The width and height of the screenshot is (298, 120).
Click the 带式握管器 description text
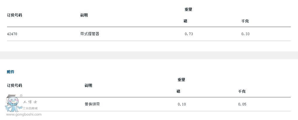pyautogui.click(x=90, y=34)
